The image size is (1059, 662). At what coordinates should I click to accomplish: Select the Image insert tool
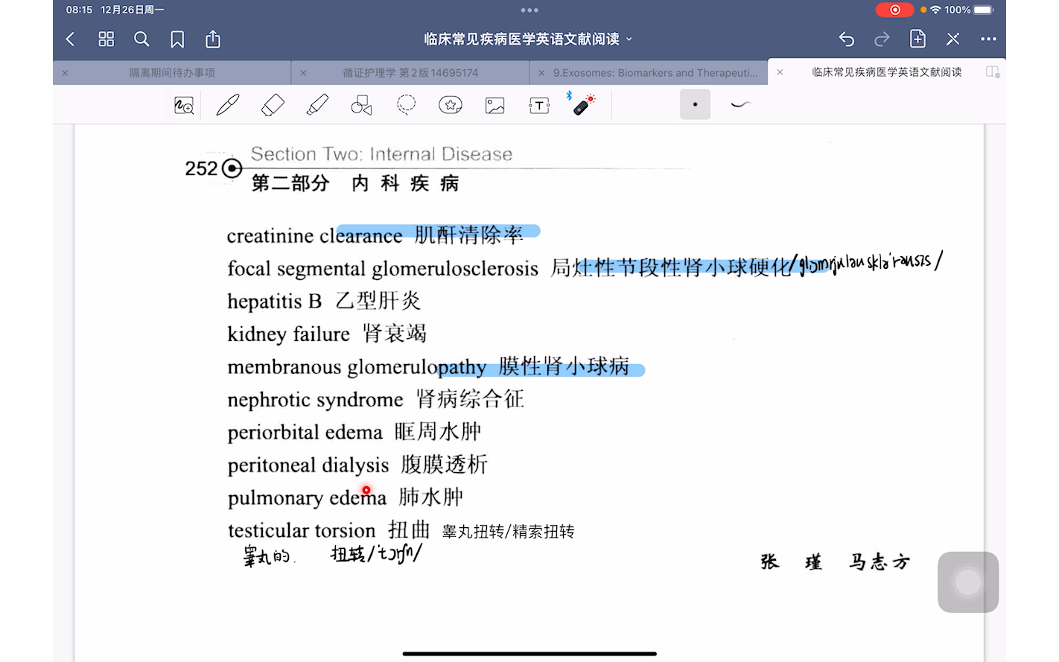tap(495, 106)
